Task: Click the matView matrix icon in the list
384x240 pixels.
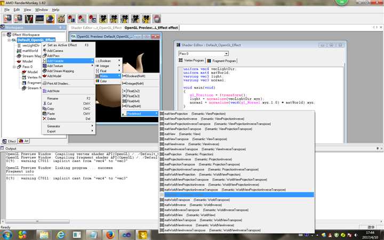Action: (x=162, y=134)
